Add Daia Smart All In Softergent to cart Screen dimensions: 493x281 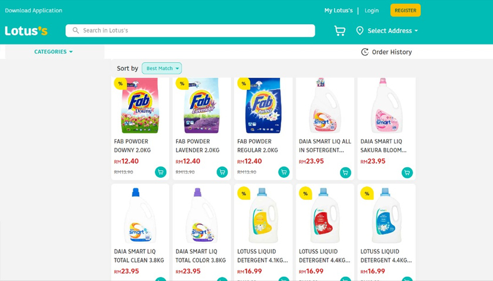click(345, 172)
